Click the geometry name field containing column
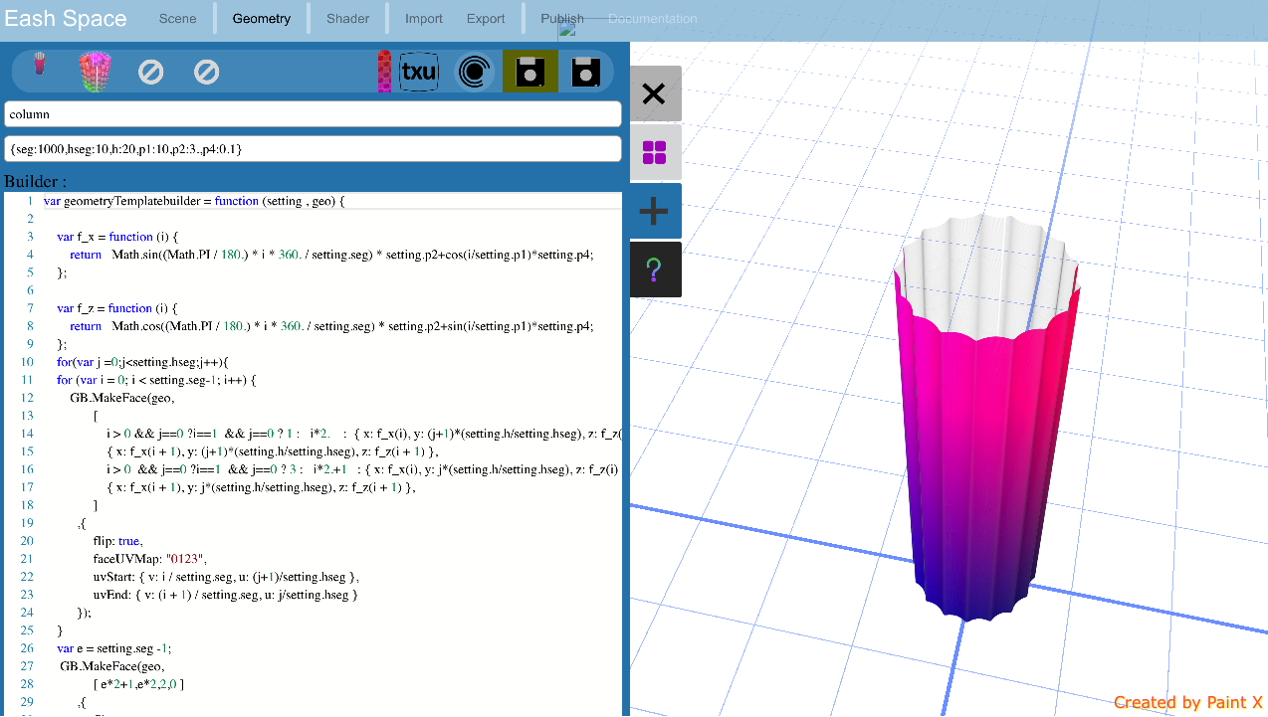Viewport: 1268px width, 717px height. [313, 114]
